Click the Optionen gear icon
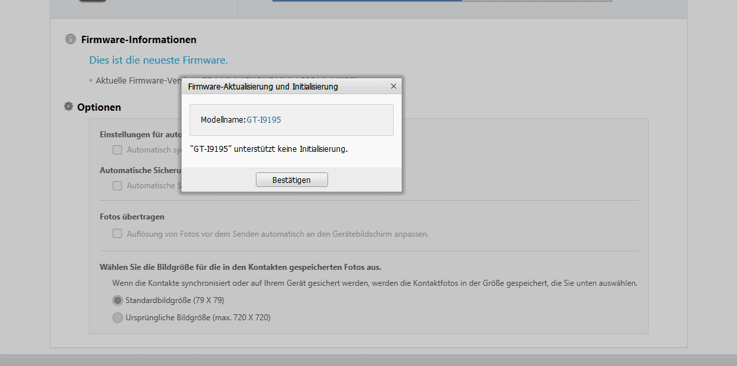This screenshot has height=366, width=737. click(x=69, y=107)
